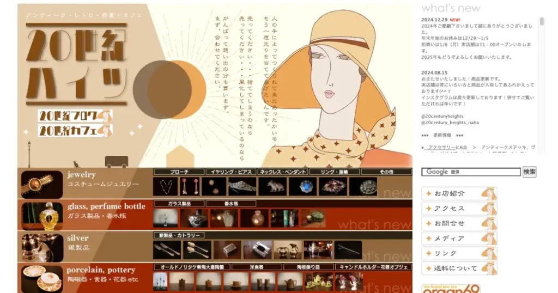Image resolution: width=558 pixels, height=293 pixels.
Task: Open the silver box thumbnail
Action: click(x=227, y=249)
